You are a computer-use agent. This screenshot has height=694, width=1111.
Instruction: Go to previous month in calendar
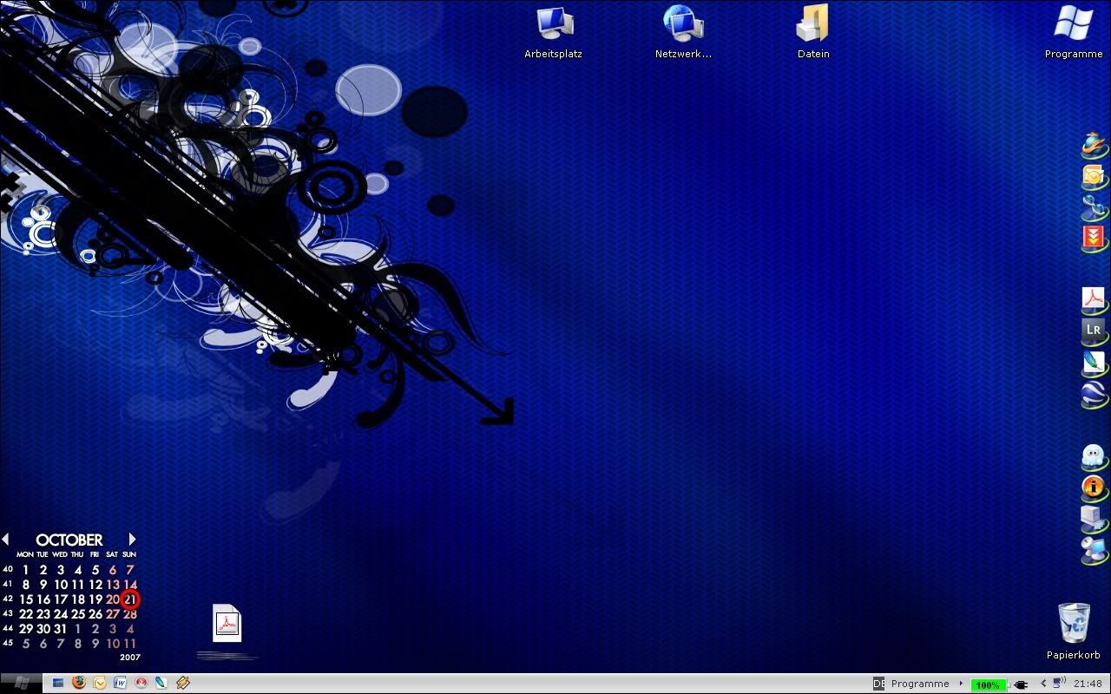tap(5, 540)
